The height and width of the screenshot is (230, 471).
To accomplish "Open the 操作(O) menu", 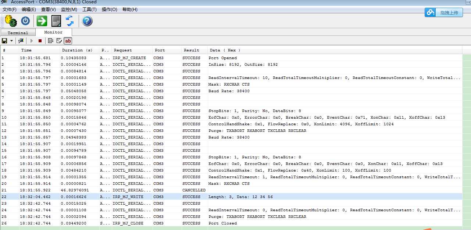I will pyautogui.click(x=110, y=10).
